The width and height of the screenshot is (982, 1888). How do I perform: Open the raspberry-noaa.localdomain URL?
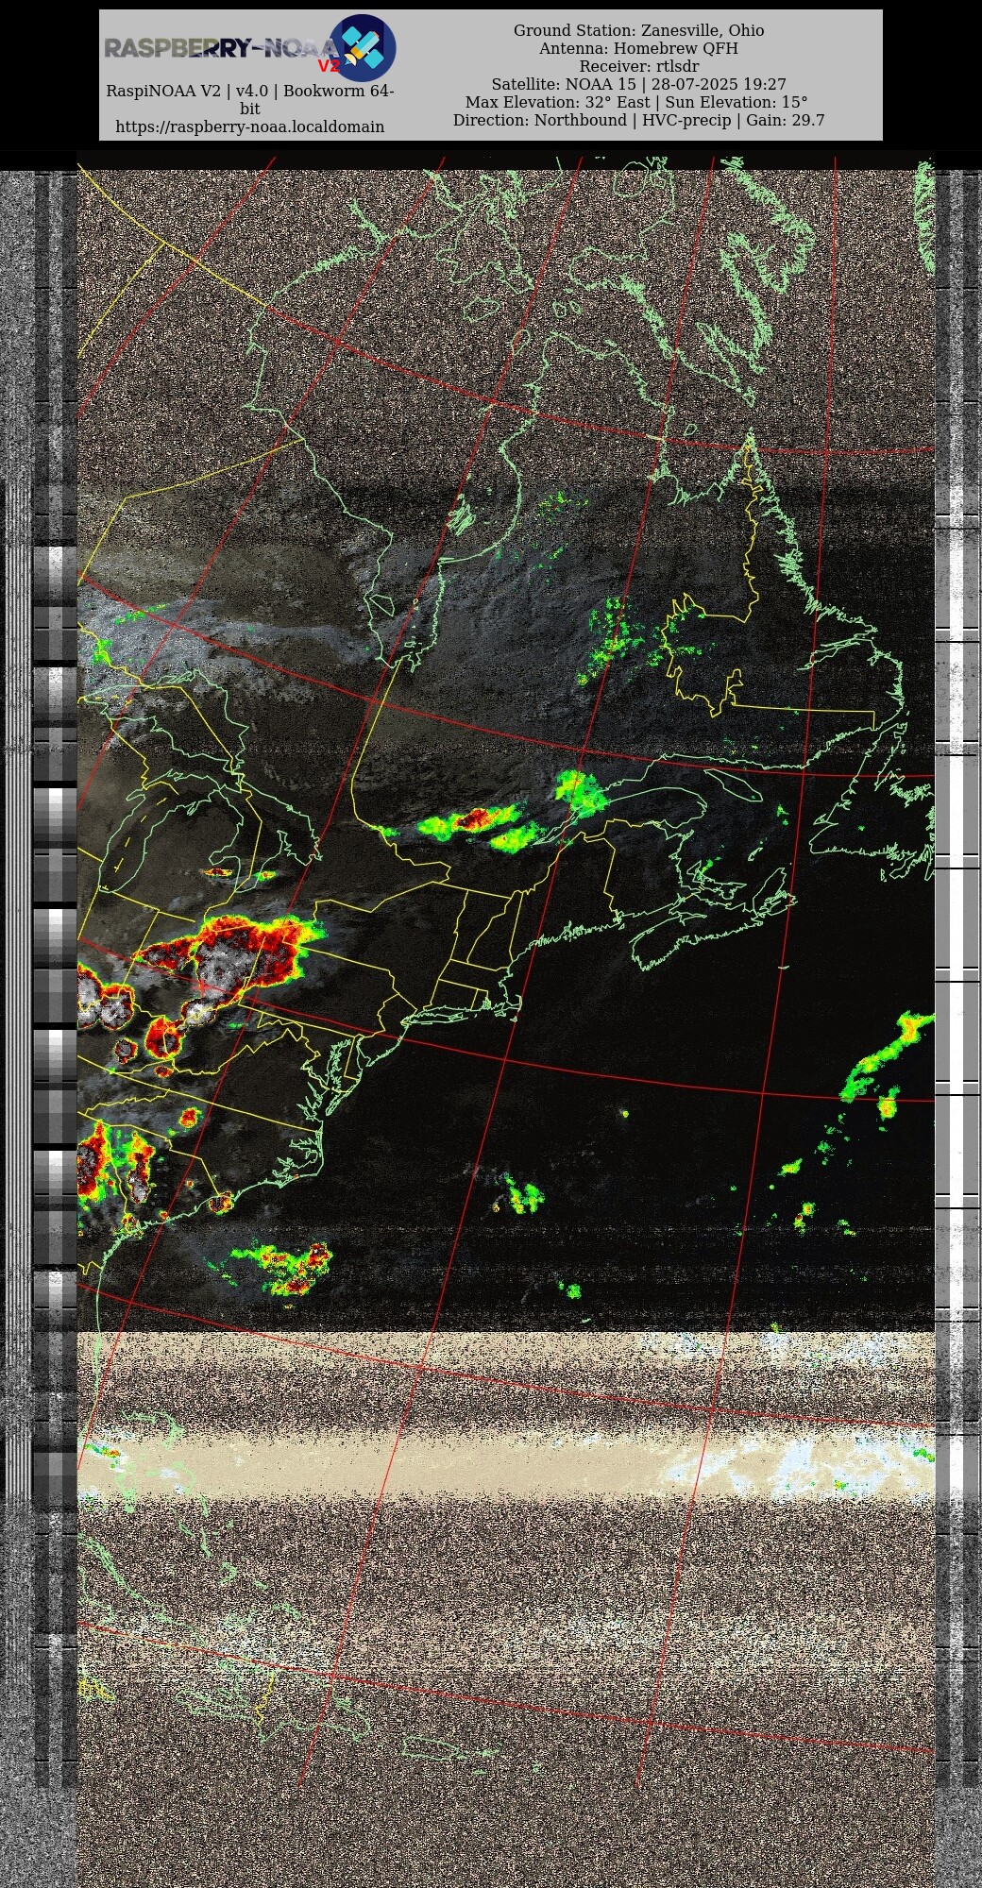(x=249, y=126)
